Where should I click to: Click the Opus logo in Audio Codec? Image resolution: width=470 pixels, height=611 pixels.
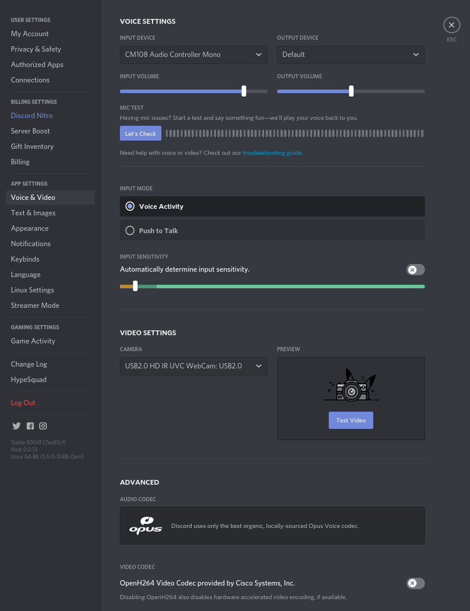pos(145,526)
